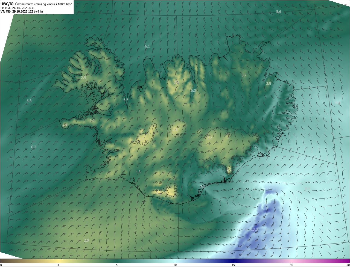This screenshot has width=350, height=267.
Task: Select the 4.8 value label
Action: (138, 172)
